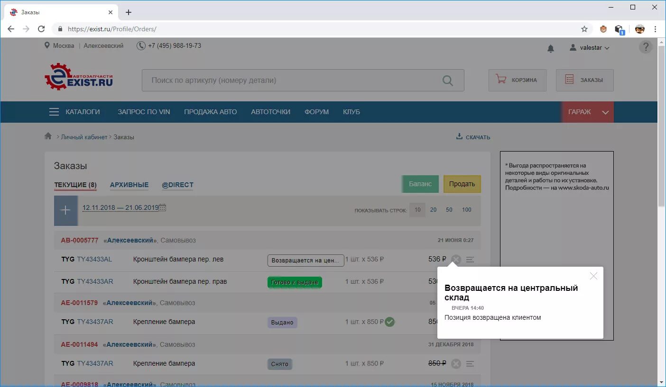The width and height of the screenshot is (666, 387).
Task: Click Снято status badge
Action: click(280, 364)
